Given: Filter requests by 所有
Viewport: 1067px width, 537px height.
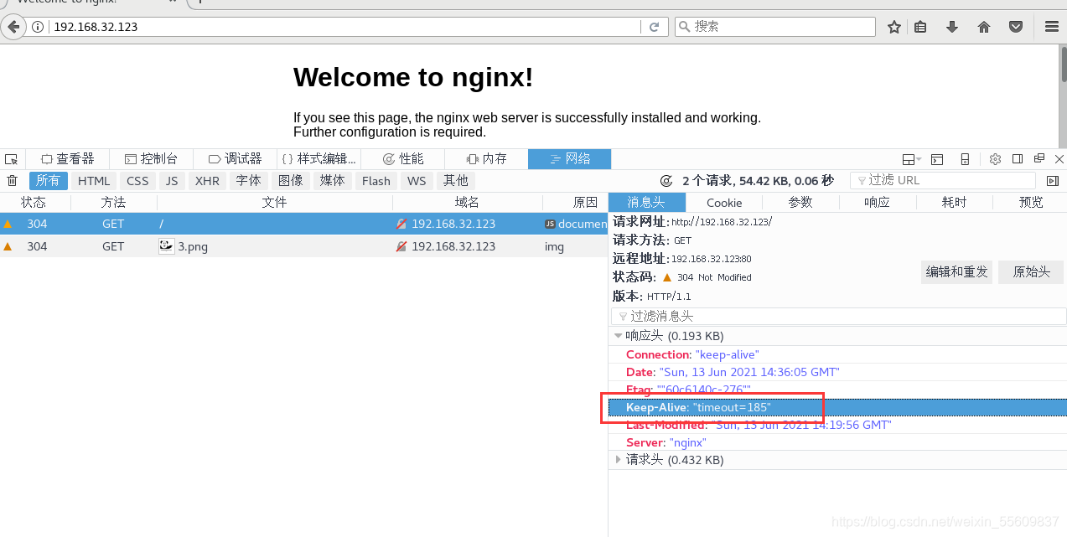Looking at the screenshot, I should point(49,181).
